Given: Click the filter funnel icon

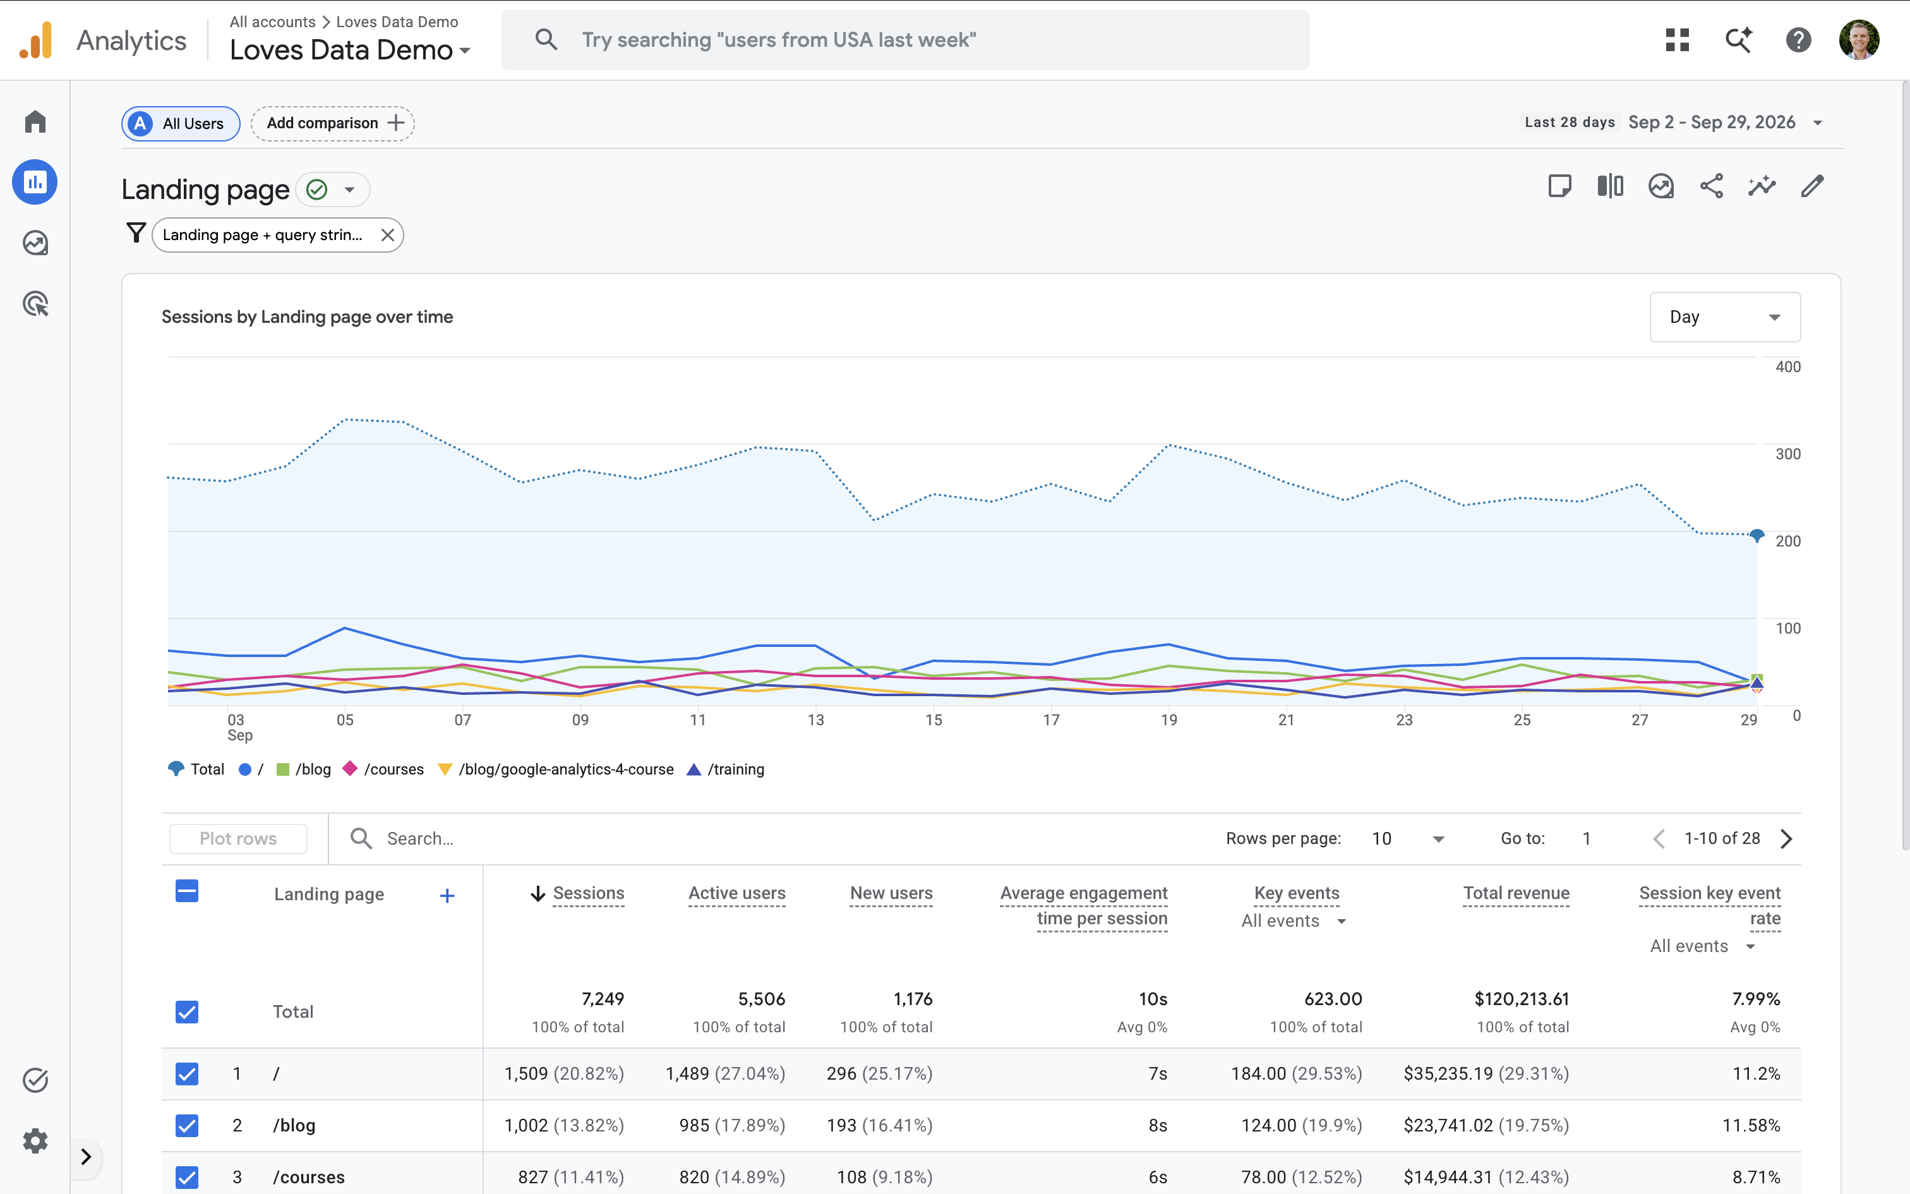Looking at the screenshot, I should (136, 233).
